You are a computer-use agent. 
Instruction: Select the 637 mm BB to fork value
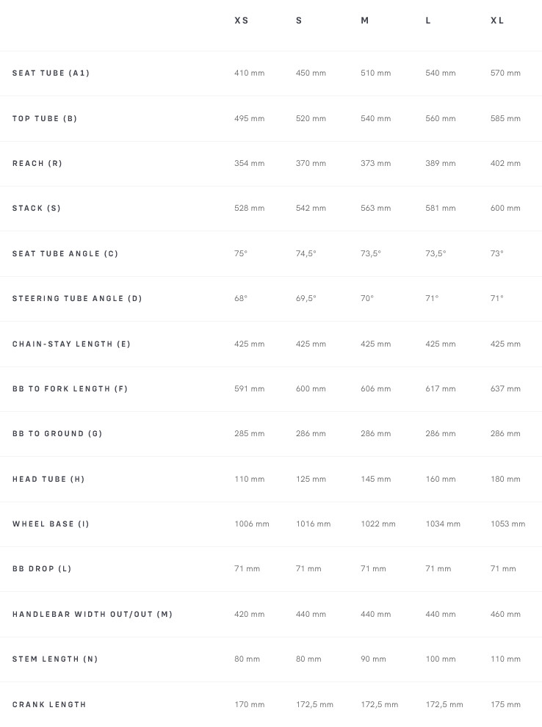click(x=505, y=389)
